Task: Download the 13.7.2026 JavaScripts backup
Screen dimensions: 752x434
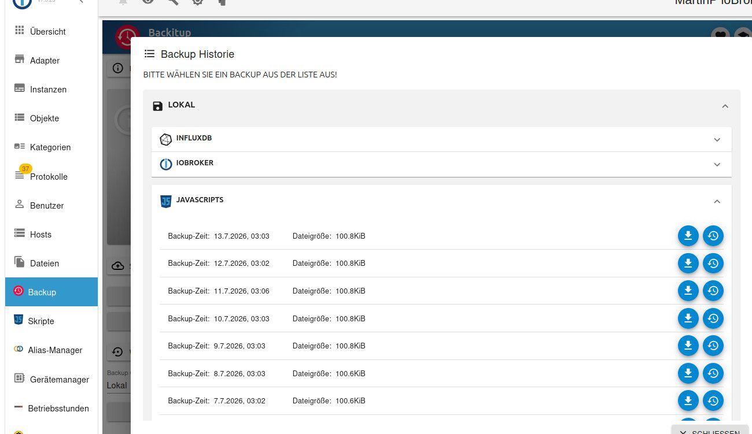Action: point(688,236)
